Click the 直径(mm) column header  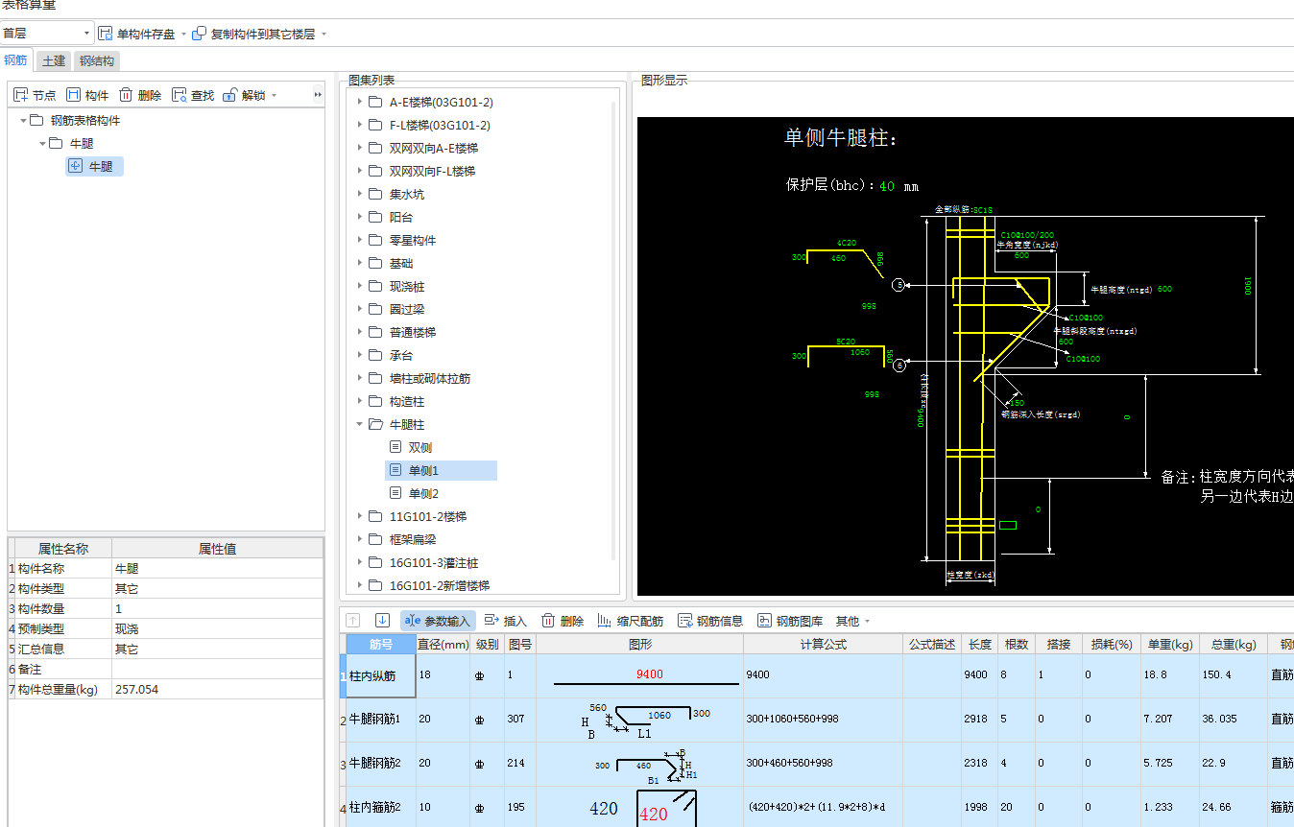coord(443,645)
